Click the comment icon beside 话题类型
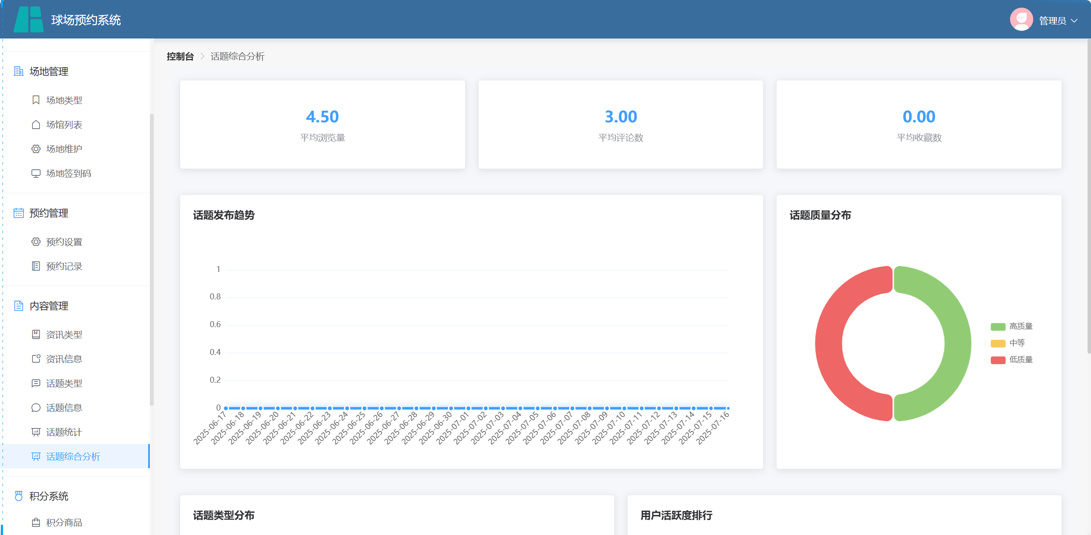The image size is (1091, 535). coord(36,383)
